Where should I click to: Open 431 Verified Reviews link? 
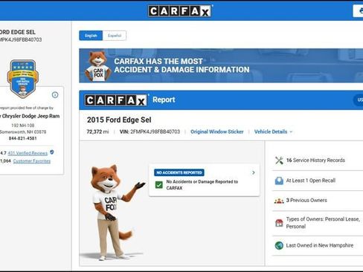pyautogui.click(x=28, y=153)
